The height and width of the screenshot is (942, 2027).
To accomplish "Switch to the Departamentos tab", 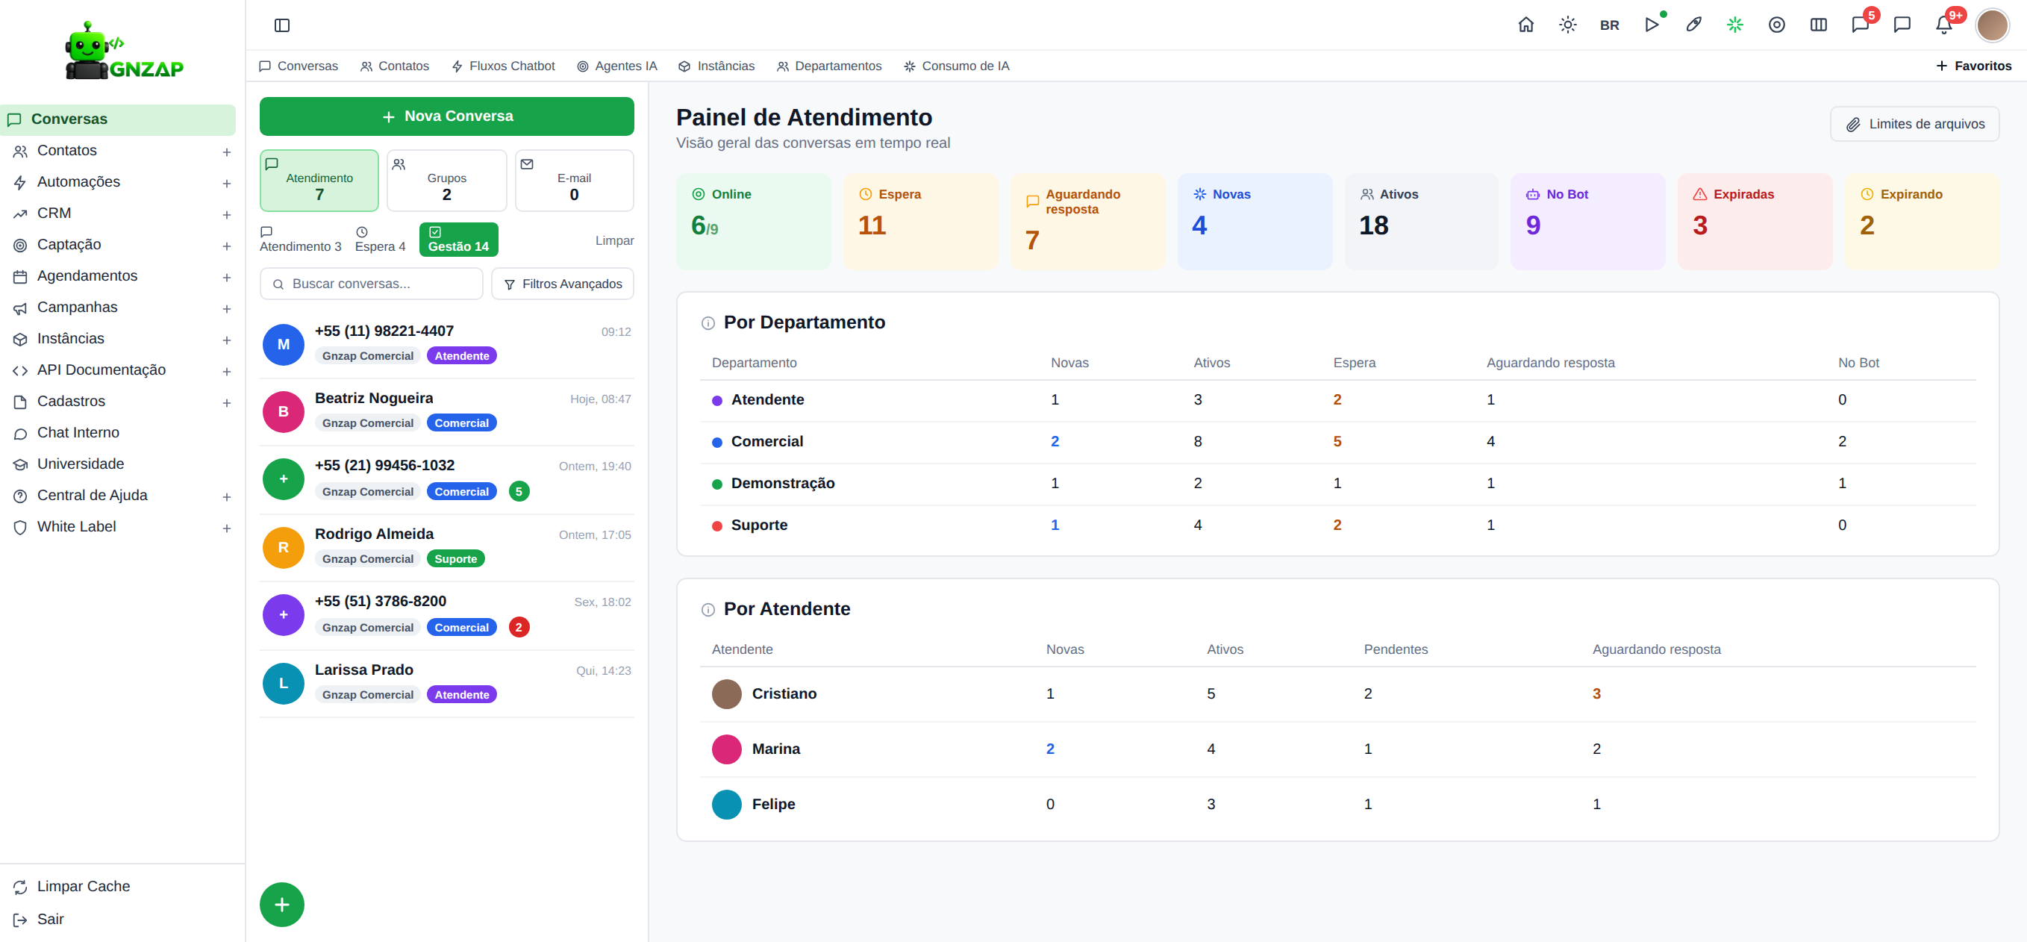I will tap(828, 66).
